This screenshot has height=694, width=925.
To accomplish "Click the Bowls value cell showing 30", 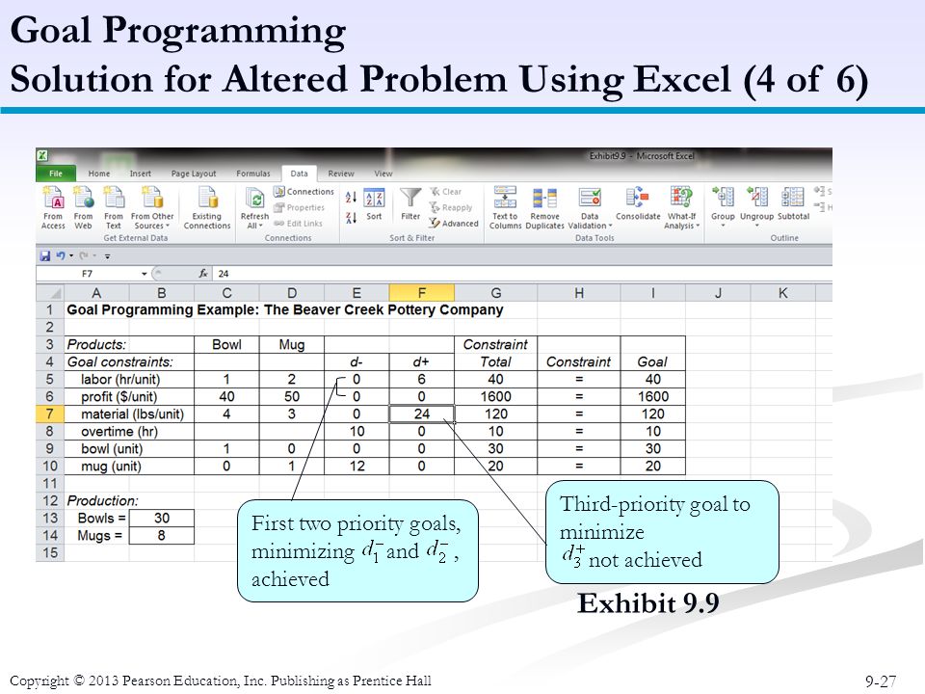I will (x=162, y=519).
